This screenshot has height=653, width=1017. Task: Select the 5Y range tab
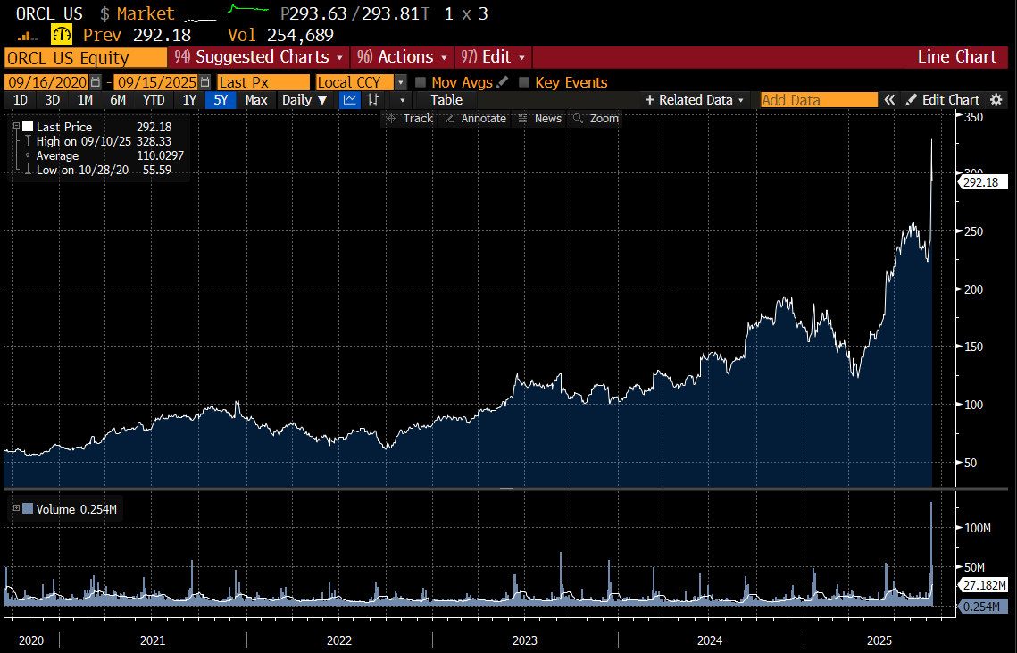[x=221, y=100]
